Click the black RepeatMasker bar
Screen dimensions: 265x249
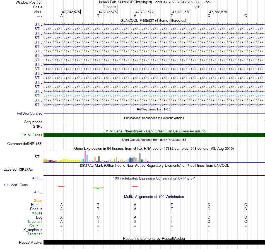(154, 242)
